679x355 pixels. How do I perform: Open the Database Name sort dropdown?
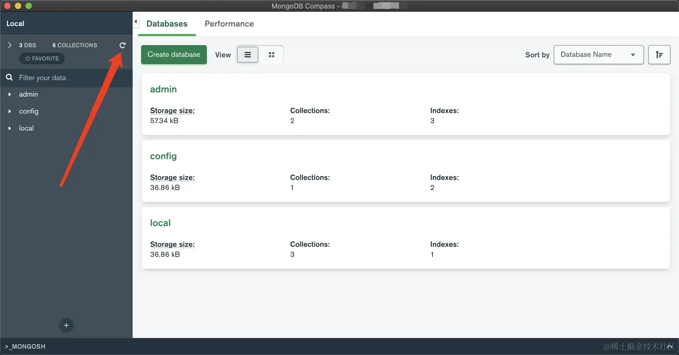[598, 55]
